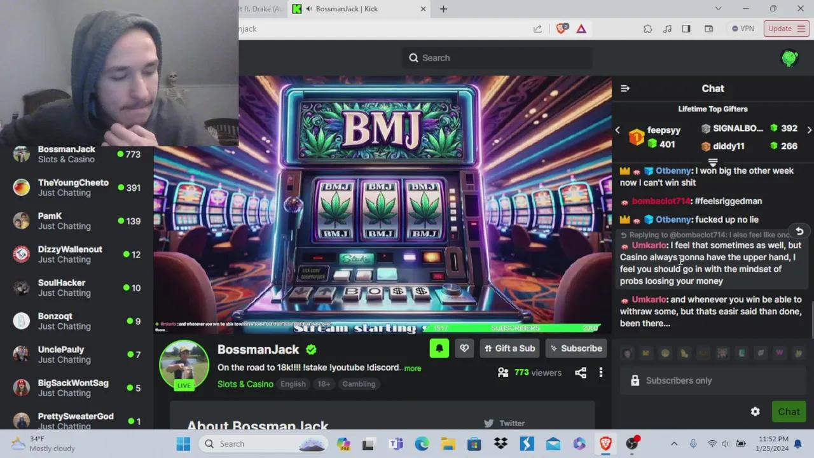
Task: Click diddy11 in top gifters
Action: click(728, 146)
